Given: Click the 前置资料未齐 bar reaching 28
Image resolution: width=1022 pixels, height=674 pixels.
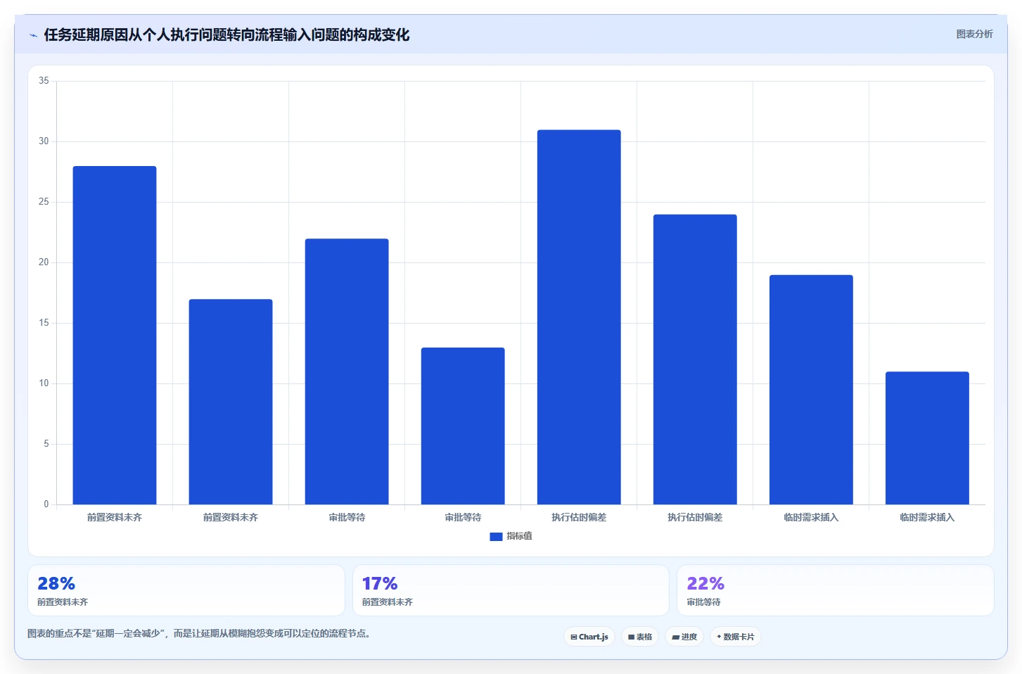Looking at the screenshot, I should pyautogui.click(x=115, y=335).
